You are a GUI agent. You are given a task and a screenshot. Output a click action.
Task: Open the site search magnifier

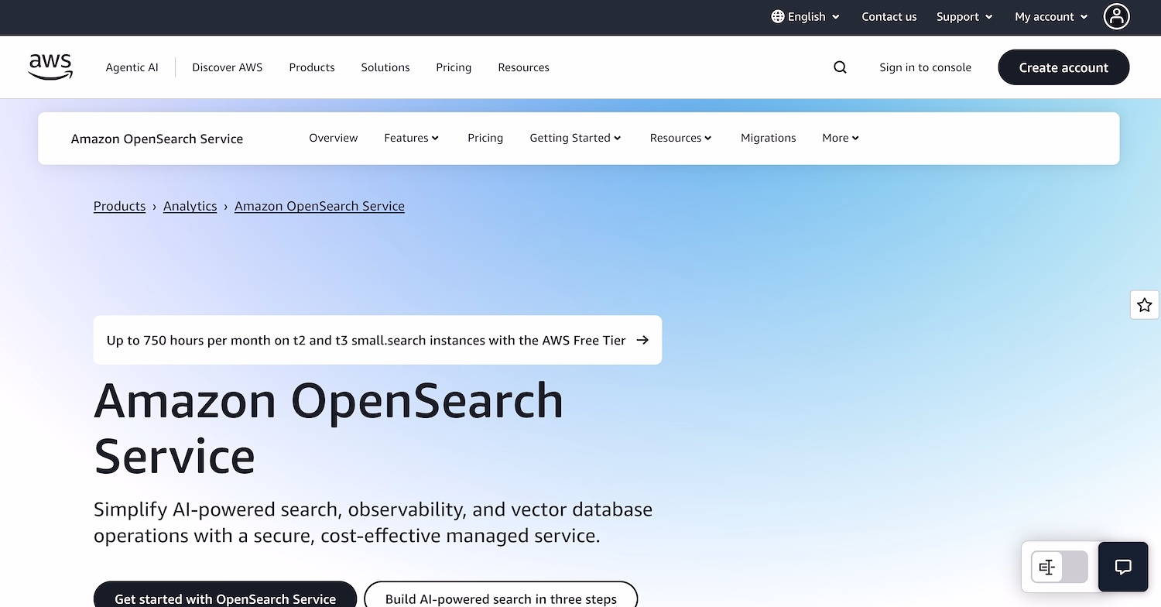(x=840, y=67)
